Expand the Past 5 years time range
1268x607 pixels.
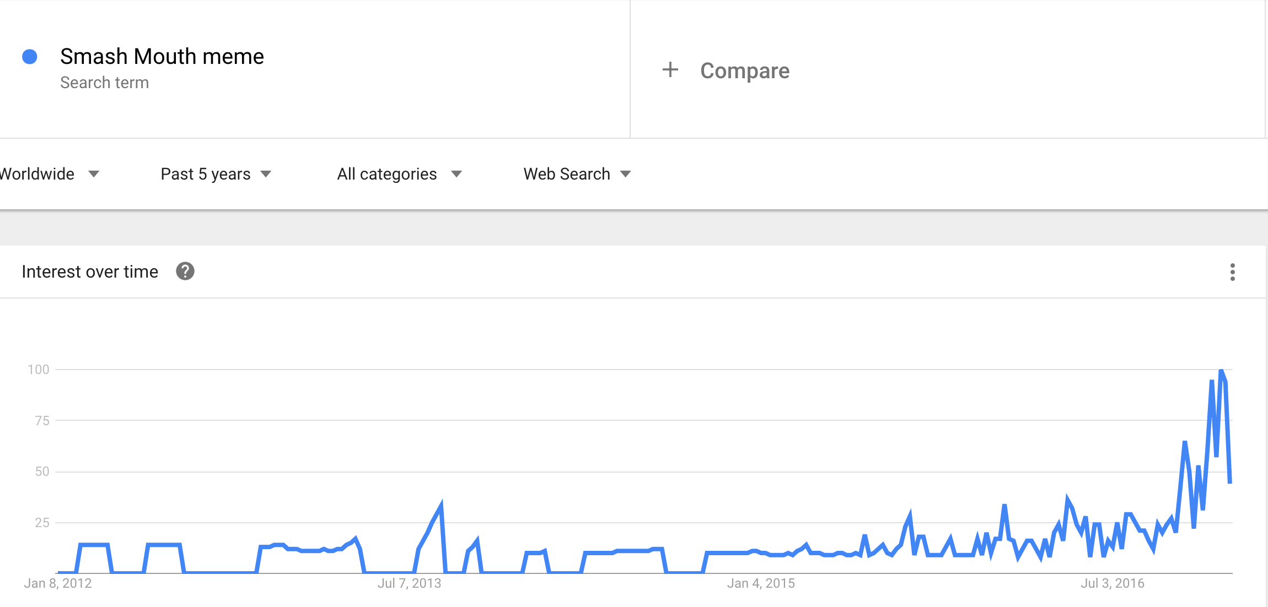click(205, 174)
